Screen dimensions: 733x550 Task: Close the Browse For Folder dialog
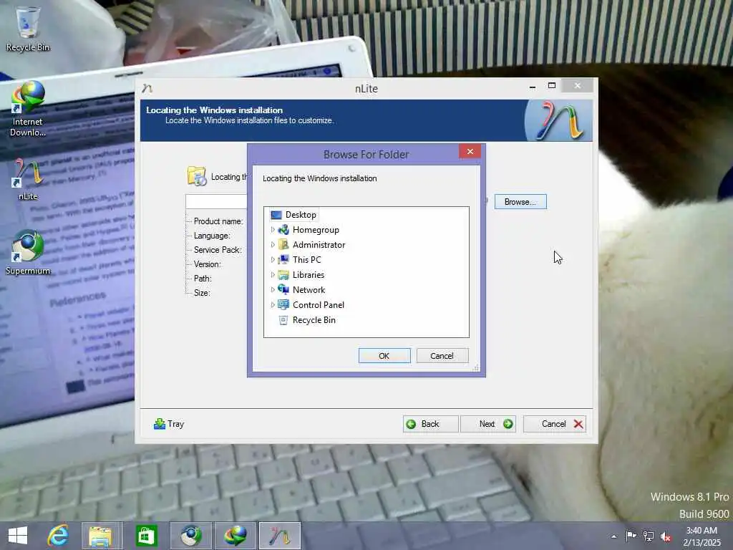pyautogui.click(x=470, y=151)
